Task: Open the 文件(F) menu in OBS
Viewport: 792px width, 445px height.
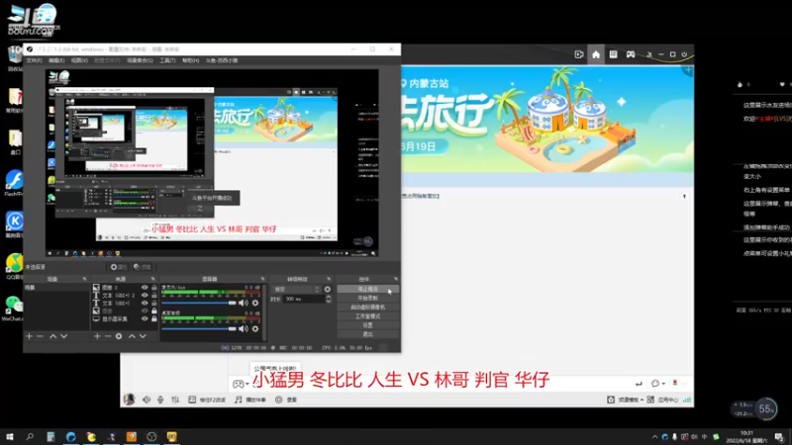Action: (34, 60)
